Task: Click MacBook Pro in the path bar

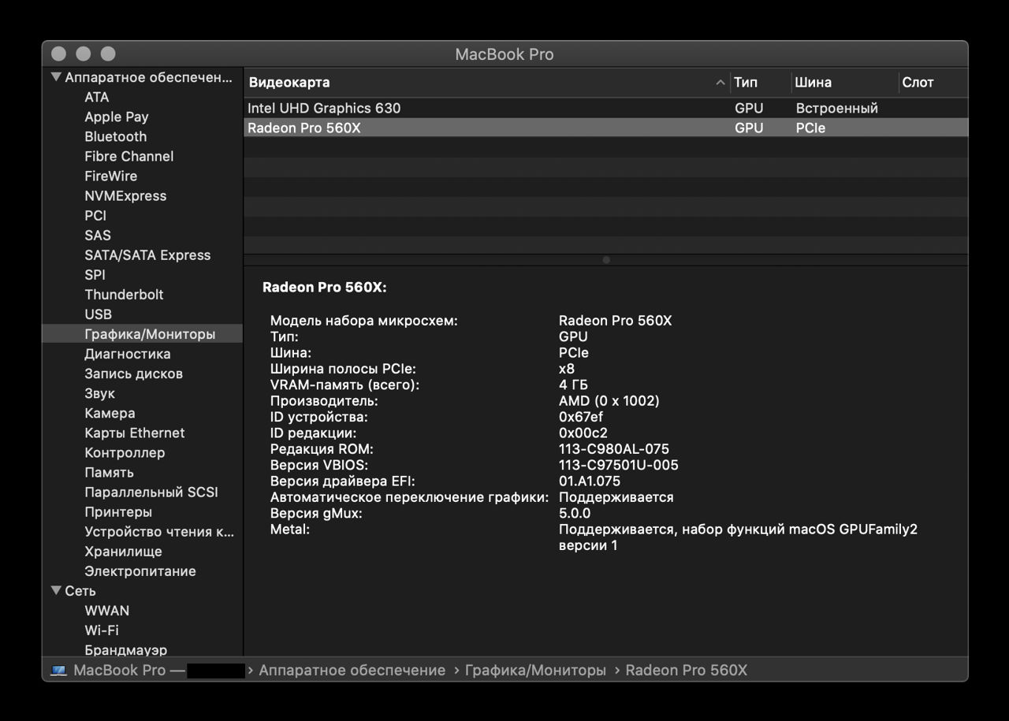Action: [x=120, y=670]
